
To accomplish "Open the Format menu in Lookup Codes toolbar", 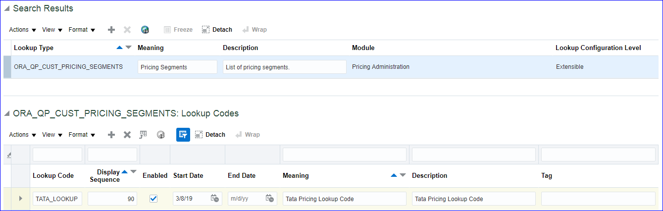I will pos(82,135).
